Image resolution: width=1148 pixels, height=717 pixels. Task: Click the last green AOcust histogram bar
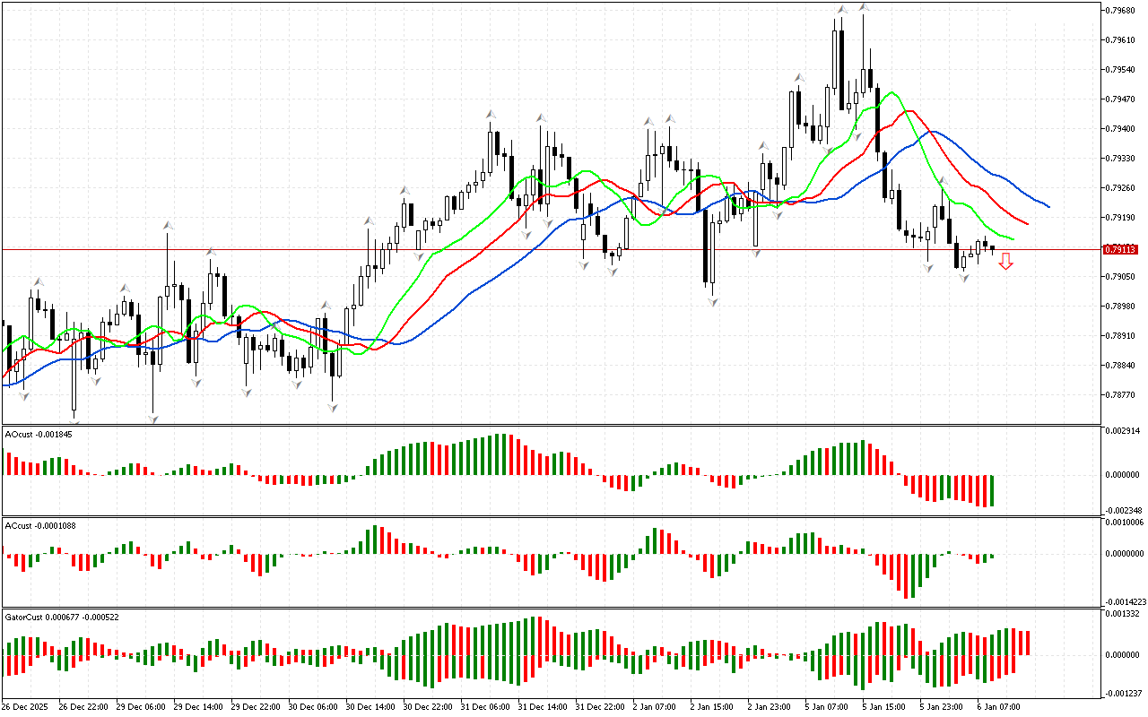(993, 490)
